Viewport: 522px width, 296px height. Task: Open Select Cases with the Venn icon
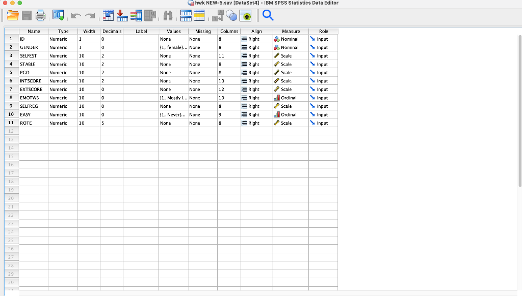pos(231,16)
